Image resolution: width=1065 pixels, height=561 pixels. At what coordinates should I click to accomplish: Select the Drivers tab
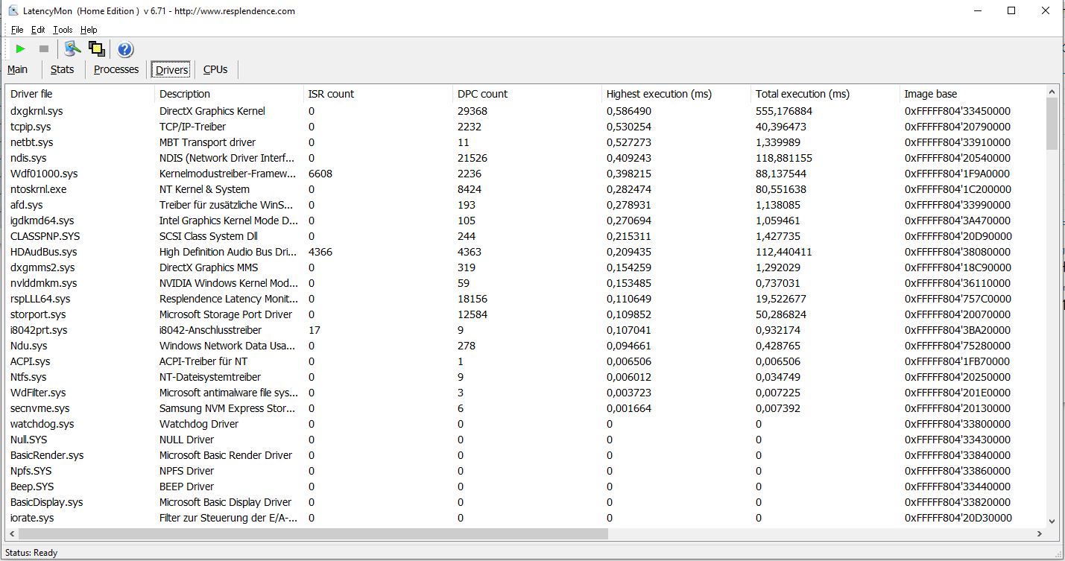[171, 70]
